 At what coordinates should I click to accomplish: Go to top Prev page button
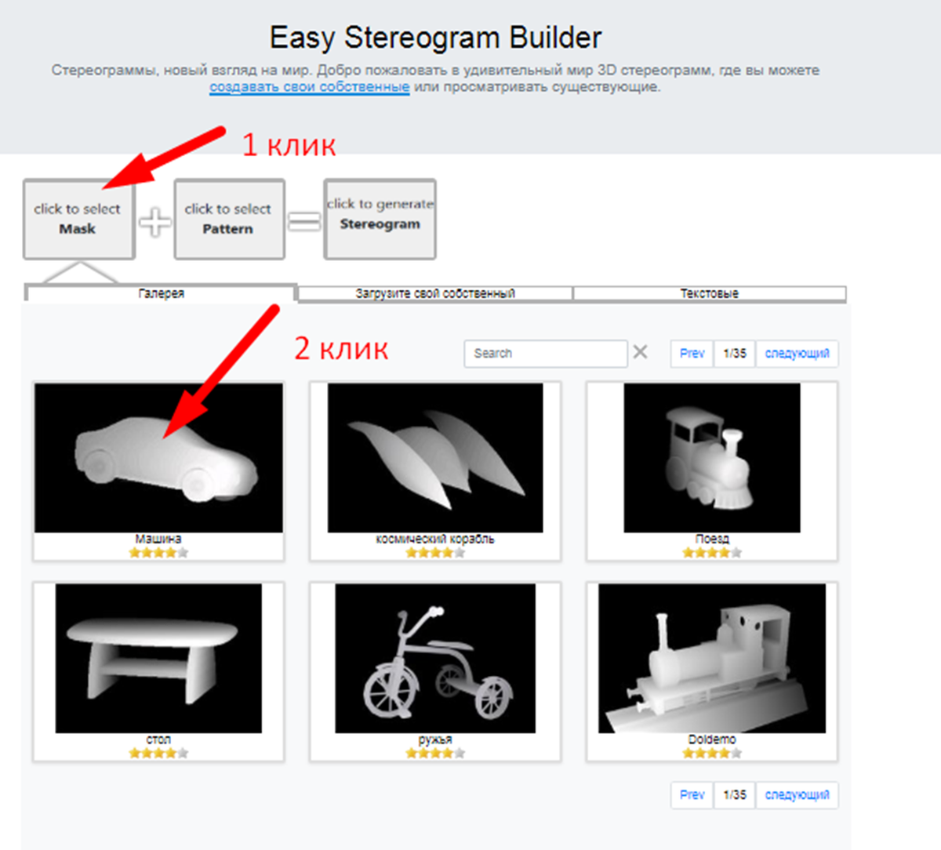[x=692, y=354]
